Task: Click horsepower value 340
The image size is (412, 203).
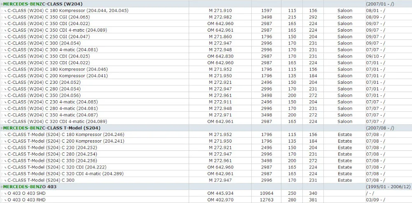Action: [313, 193]
